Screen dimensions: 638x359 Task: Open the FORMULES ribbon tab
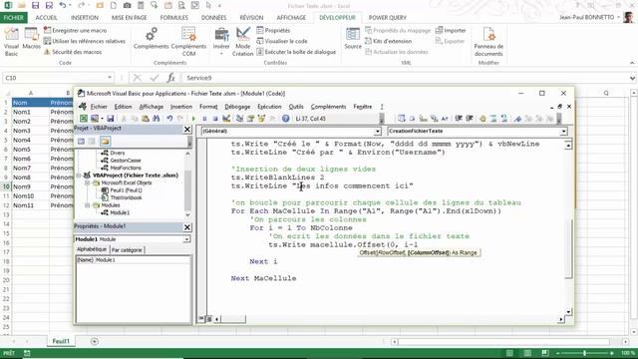click(173, 18)
